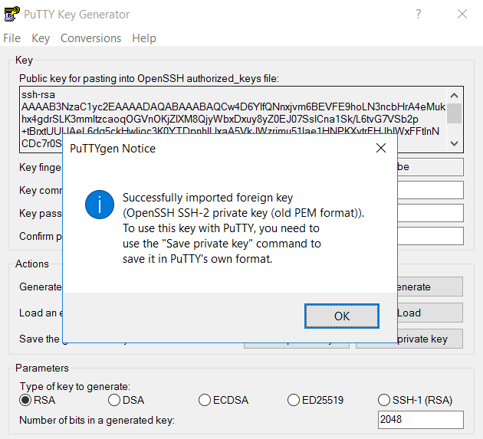Open the Key menu
This screenshot has width=483, height=439.
pos(41,38)
